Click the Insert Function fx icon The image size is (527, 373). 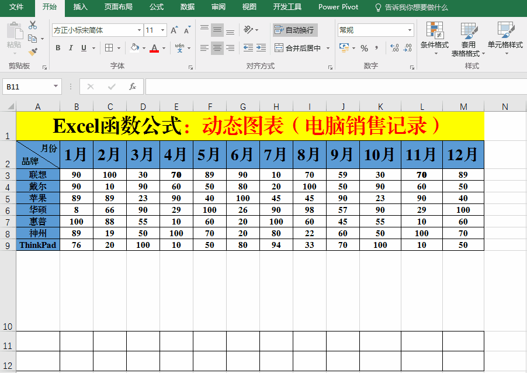pos(133,87)
